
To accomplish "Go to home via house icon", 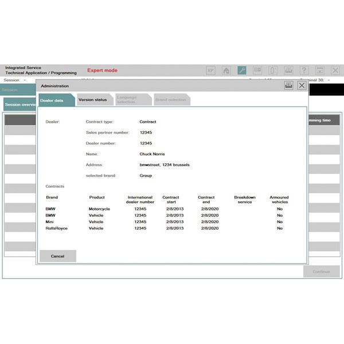I will click(x=226, y=71).
